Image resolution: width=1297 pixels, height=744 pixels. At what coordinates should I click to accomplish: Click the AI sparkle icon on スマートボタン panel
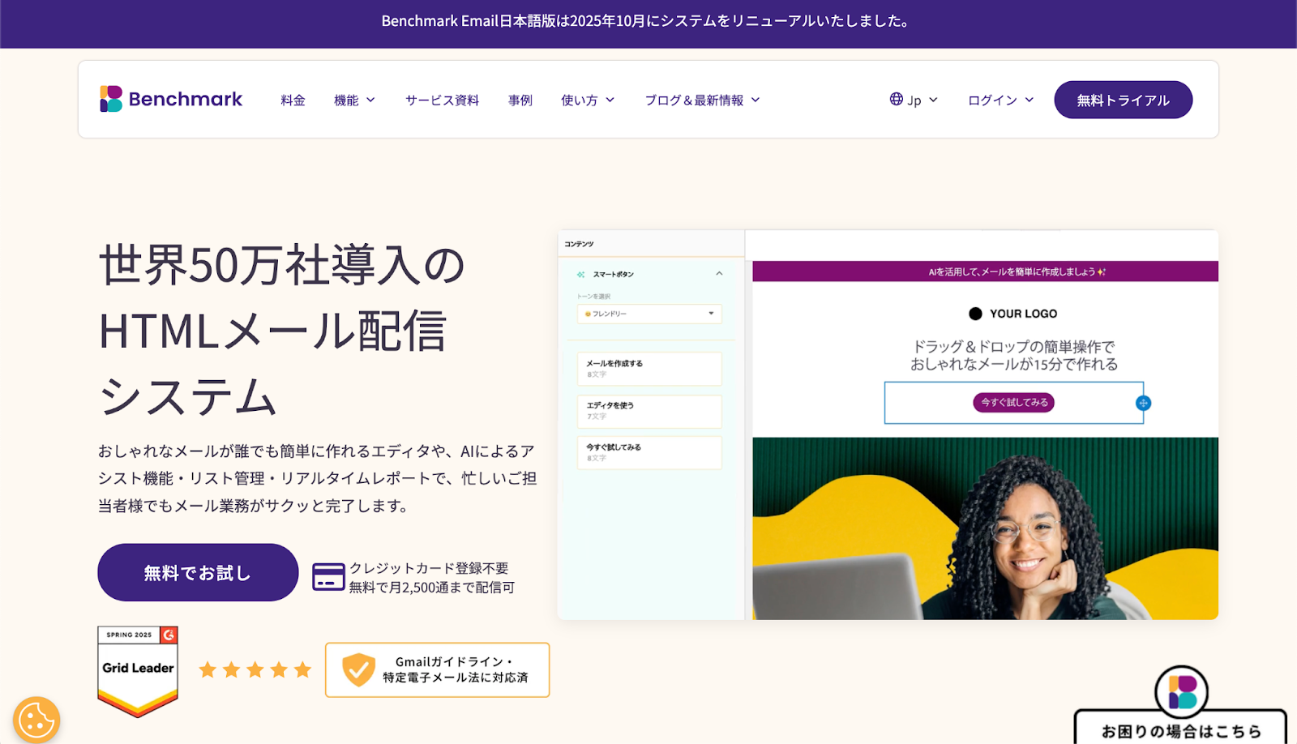[580, 274]
